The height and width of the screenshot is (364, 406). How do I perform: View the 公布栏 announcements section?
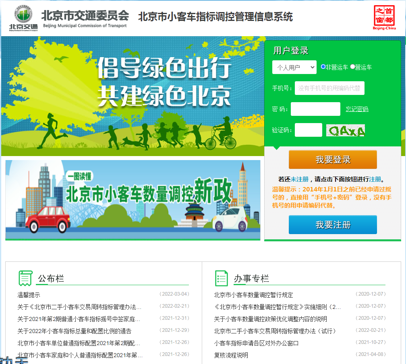[51, 278]
